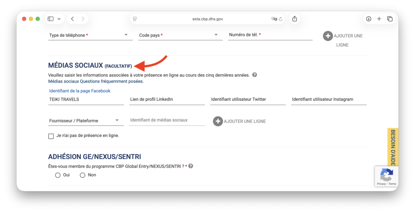Open a new tab with plus icon

[379, 19]
